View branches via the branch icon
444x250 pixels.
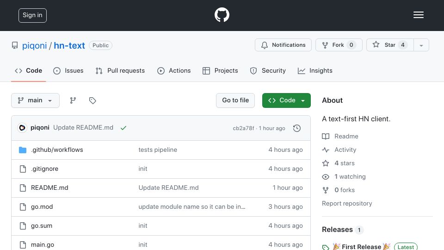[x=73, y=100]
